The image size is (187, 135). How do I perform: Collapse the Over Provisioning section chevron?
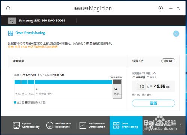[176, 34]
